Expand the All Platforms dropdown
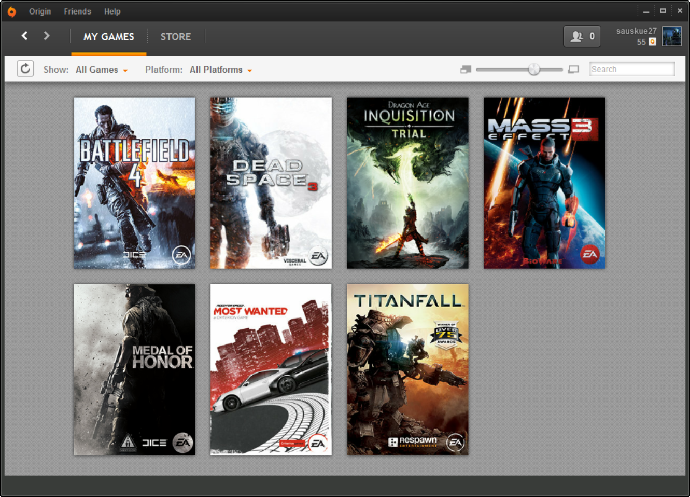This screenshot has width=690, height=497. (221, 70)
